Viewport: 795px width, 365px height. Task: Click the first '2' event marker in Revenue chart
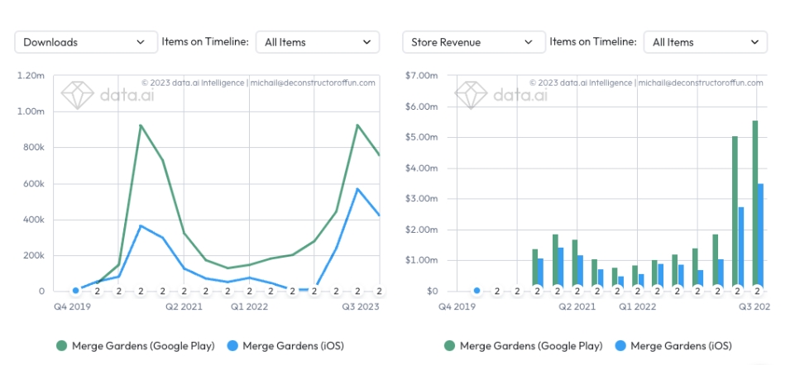click(497, 291)
